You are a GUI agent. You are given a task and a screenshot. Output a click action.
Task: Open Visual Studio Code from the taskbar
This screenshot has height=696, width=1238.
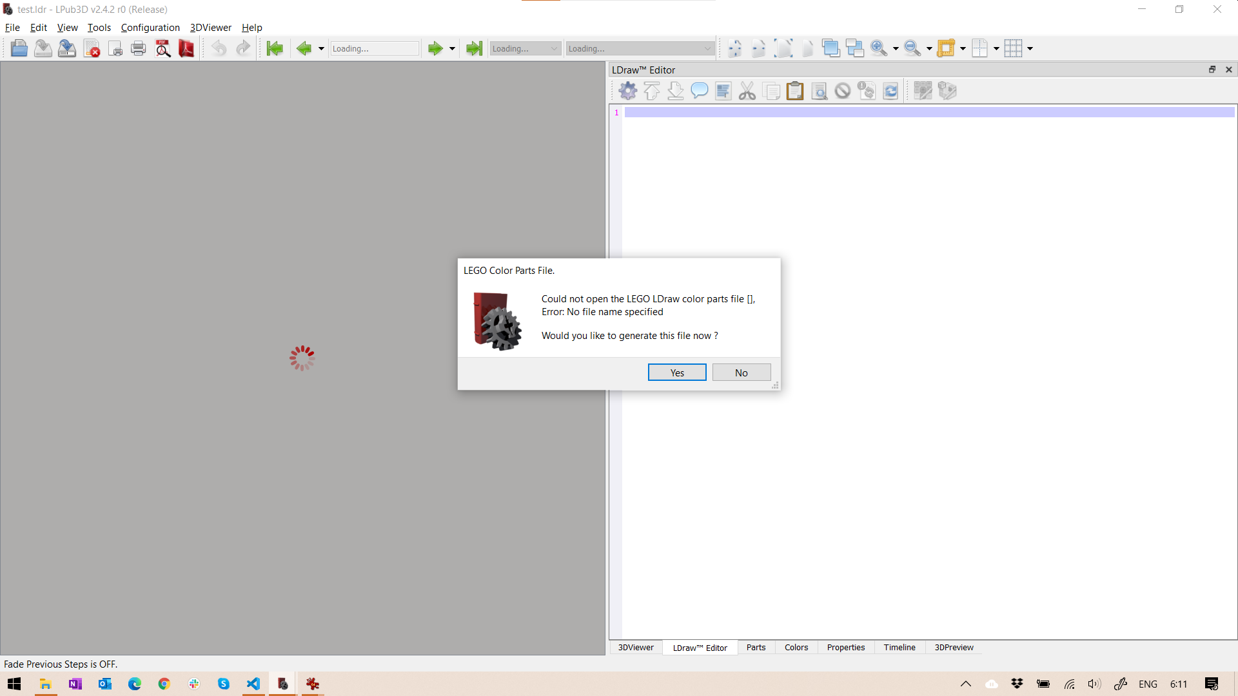tap(253, 684)
